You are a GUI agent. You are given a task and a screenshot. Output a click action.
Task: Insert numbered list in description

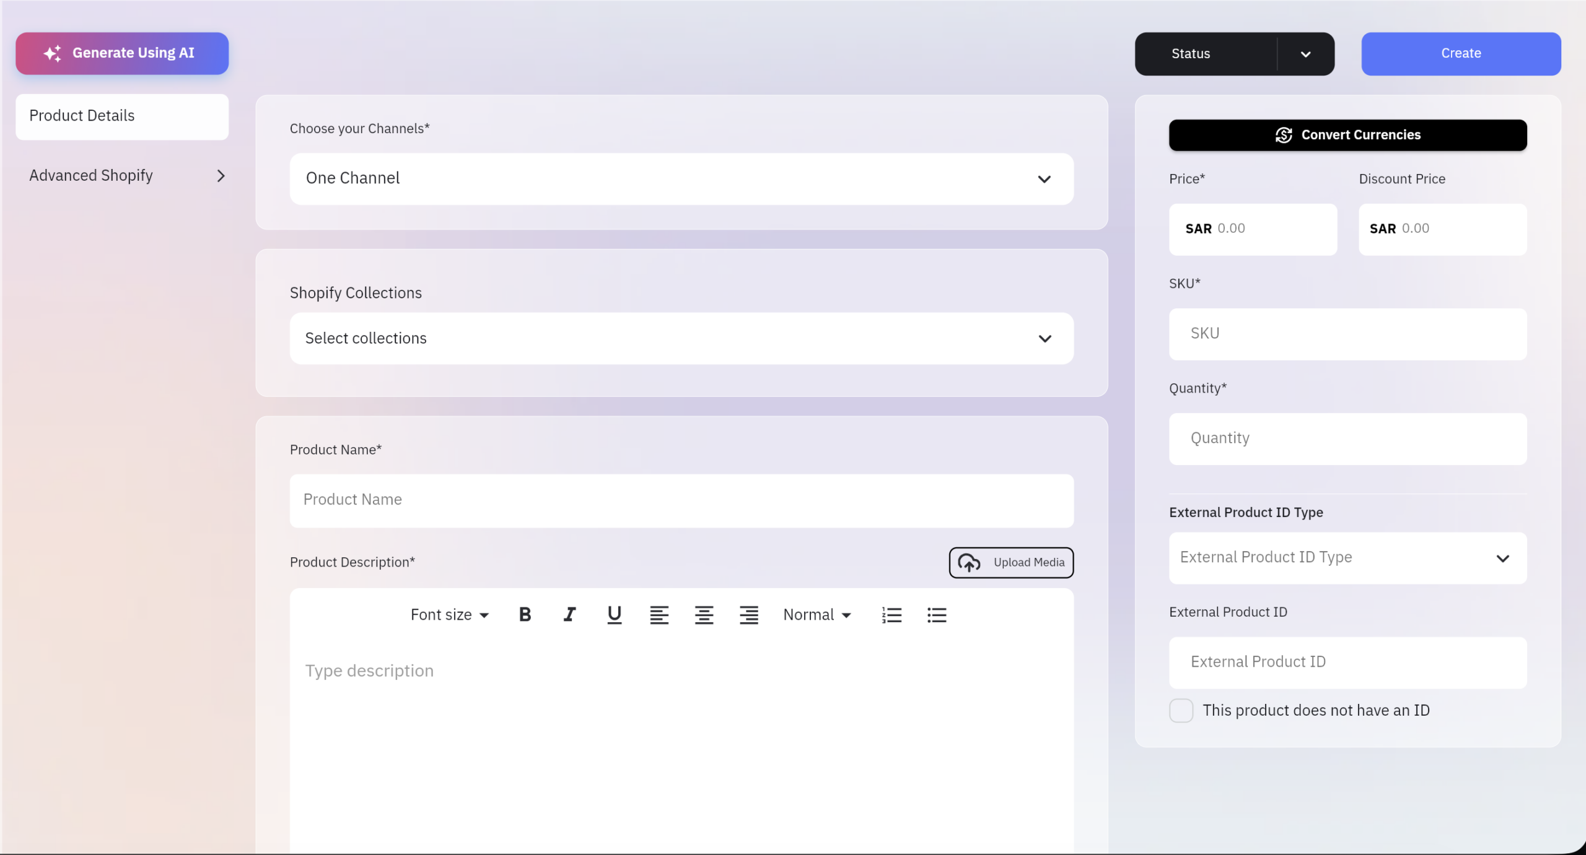[892, 615]
